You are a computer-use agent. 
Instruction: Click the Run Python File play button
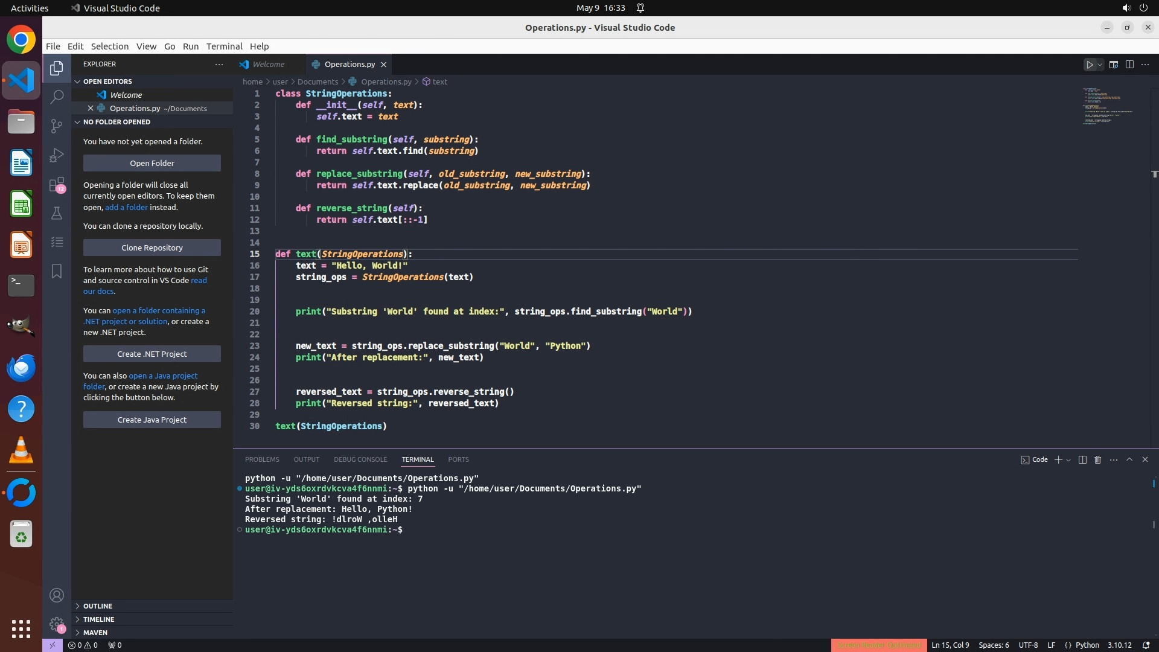1090,65
